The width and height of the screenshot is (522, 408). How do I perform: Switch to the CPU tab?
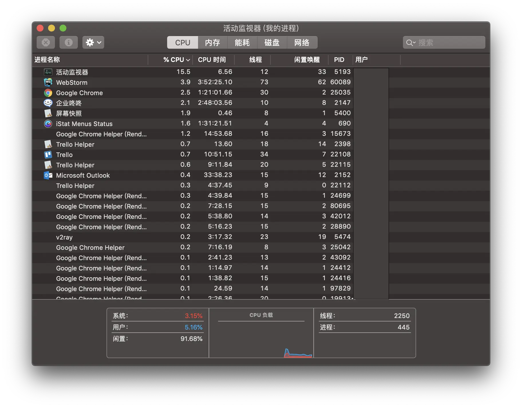tap(183, 42)
